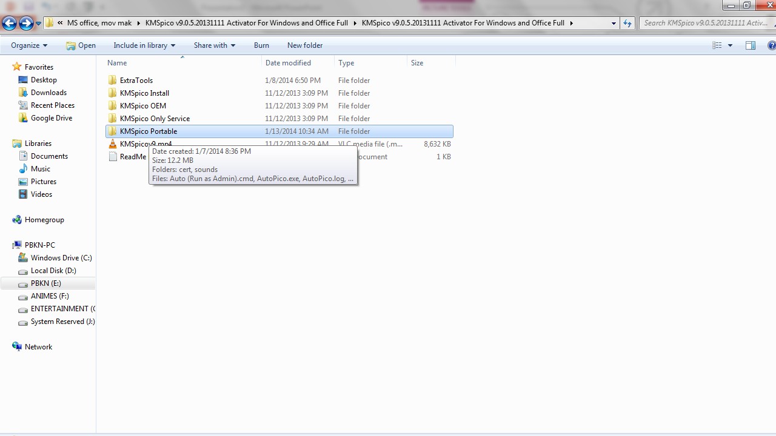The image size is (776, 436).
Task: Open the help question mark icon
Action: 771,45
